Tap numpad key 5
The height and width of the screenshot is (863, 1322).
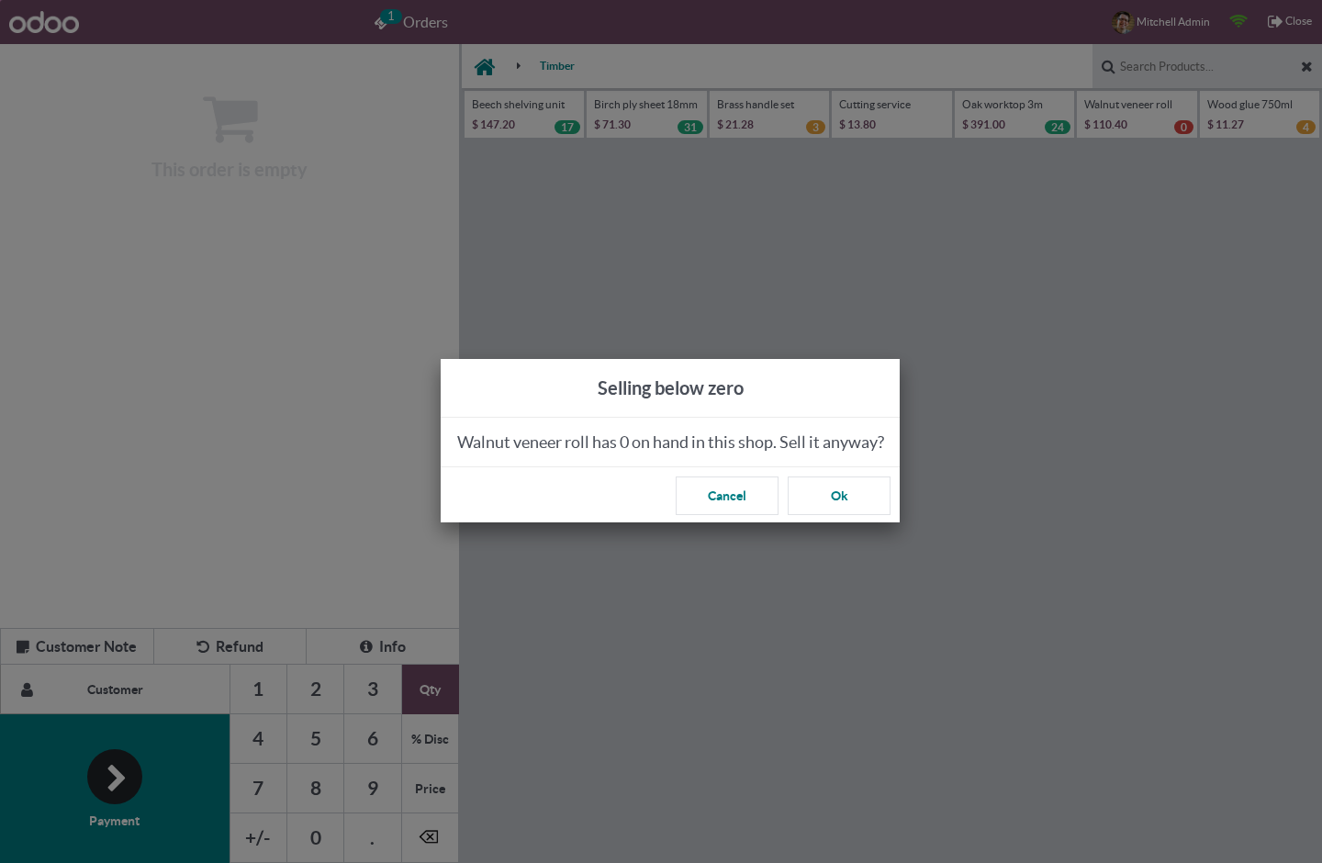point(316,739)
